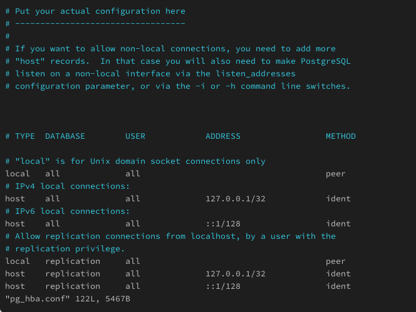416x312 pixels.
Task: Click the 'command line switches' comment line
Action: pos(178,86)
